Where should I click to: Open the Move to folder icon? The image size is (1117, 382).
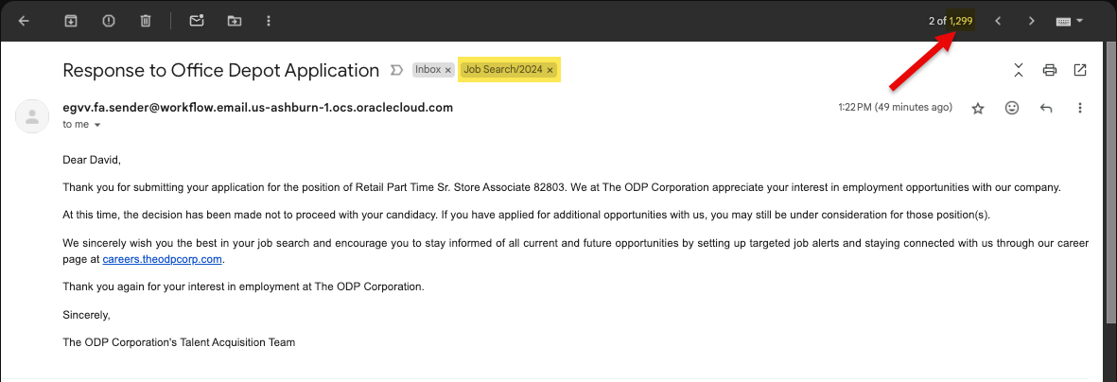tap(235, 21)
